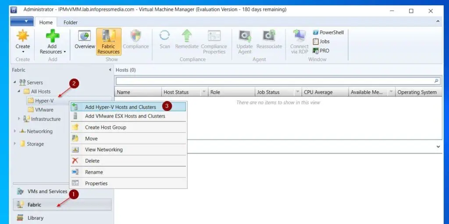Choose Add VMware ESX Hosts and Clusters
The image size is (449, 224).
tap(128, 116)
